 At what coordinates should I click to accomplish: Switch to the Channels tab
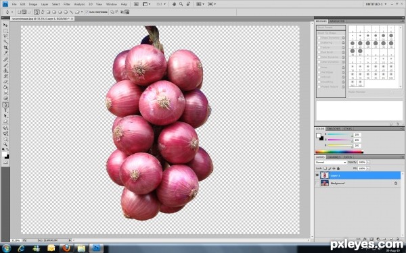tap(334, 157)
